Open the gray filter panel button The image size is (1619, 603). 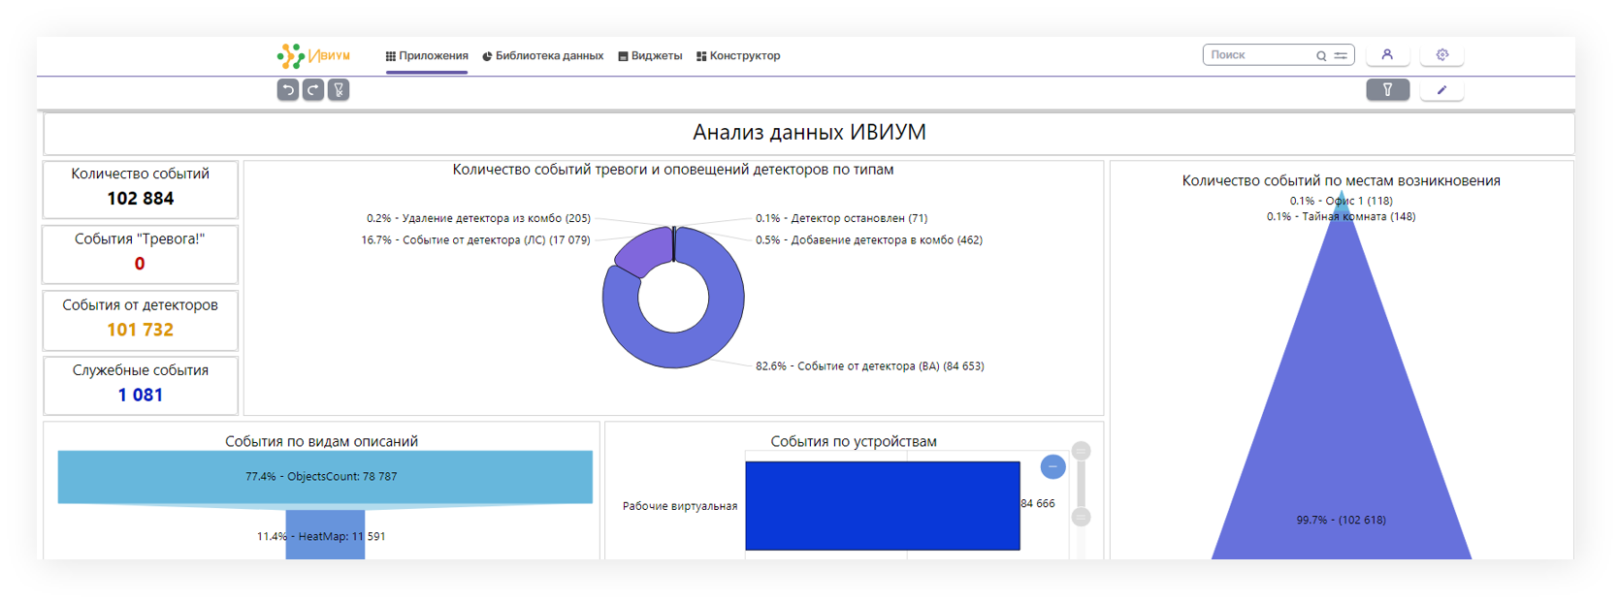pos(1387,90)
